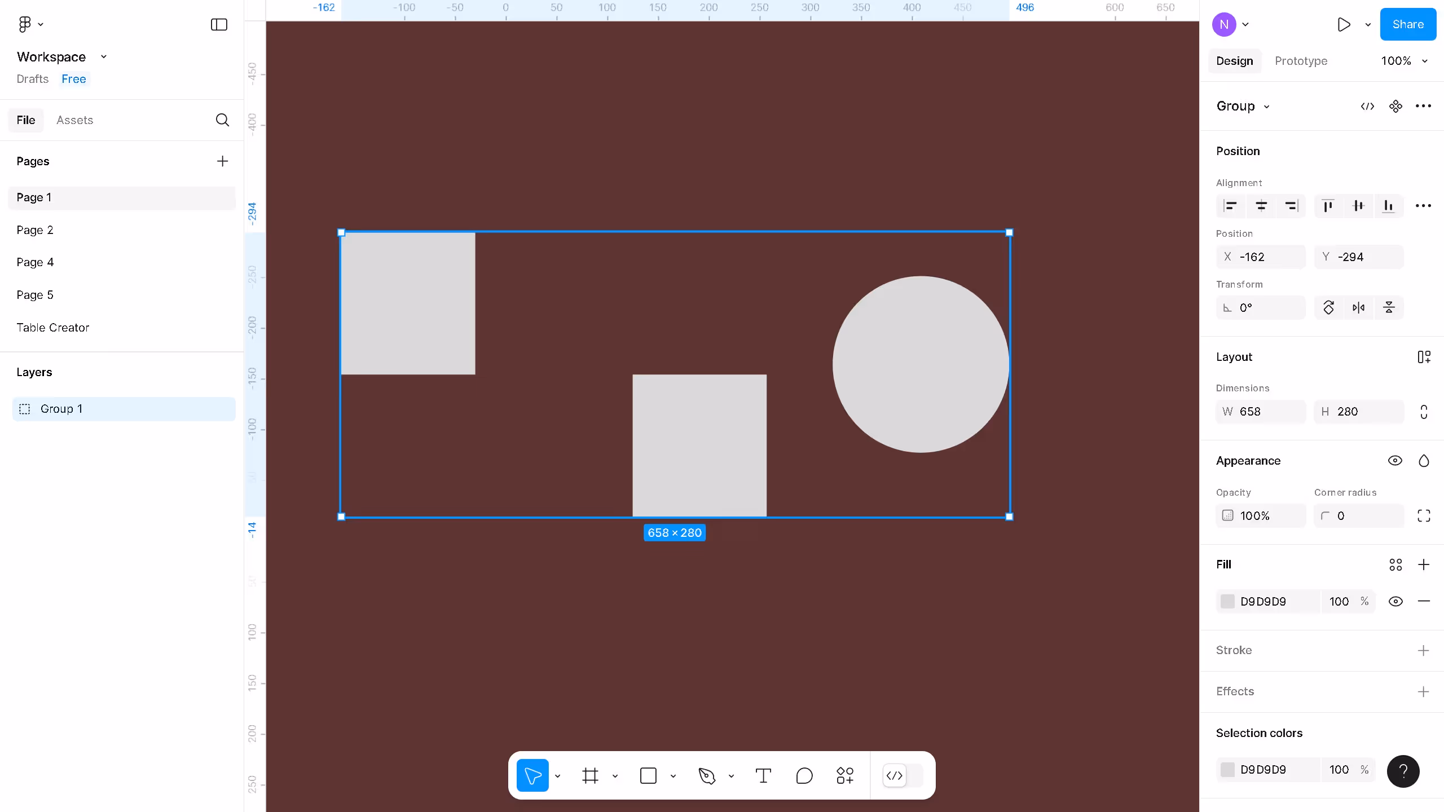Align selection to horizontal centers
Image resolution: width=1444 pixels, height=812 pixels.
tap(1261, 206)
